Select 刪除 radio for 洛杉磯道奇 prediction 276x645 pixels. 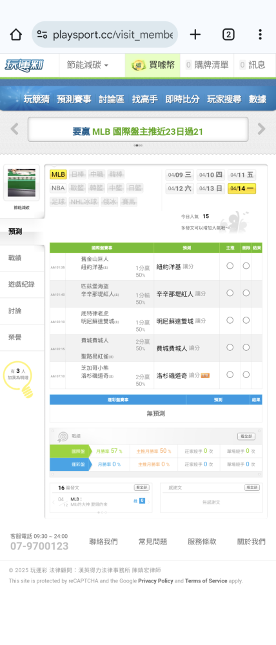point(246,374)
